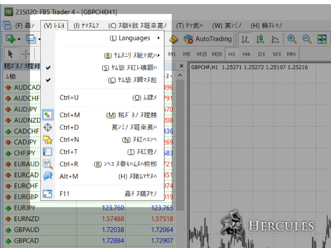Uncheck the (S) checked menu item

pyautogui.click(x=102, y=68)
